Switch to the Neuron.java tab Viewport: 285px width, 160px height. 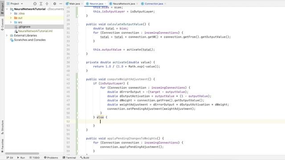[96, 4]
